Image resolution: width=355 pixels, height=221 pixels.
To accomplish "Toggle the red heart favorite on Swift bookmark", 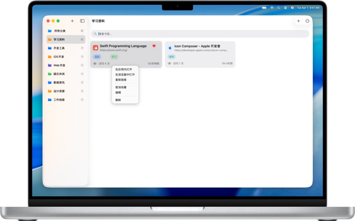I will [154, 46].
